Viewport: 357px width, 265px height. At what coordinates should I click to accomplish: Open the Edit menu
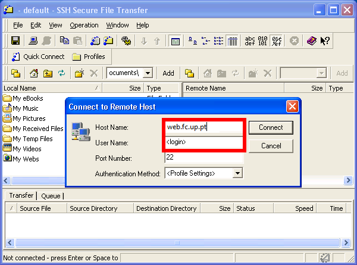[x=36, y=25]
